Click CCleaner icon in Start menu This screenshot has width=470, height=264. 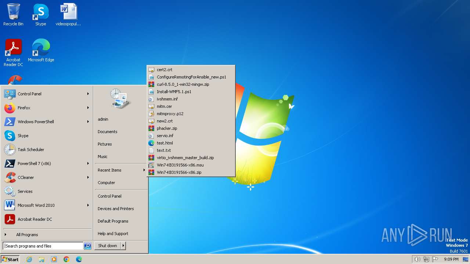10,177
